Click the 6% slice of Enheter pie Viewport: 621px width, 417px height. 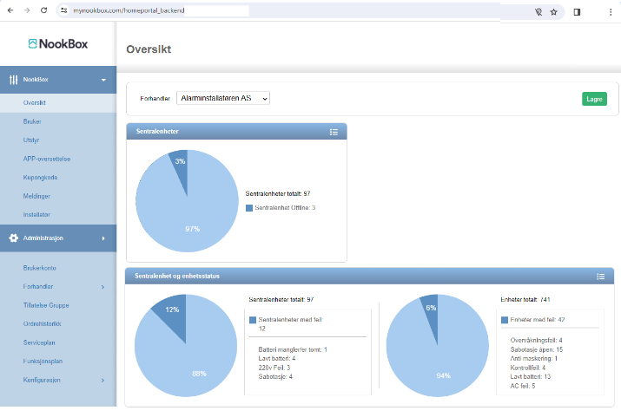[x=432, y=312]
